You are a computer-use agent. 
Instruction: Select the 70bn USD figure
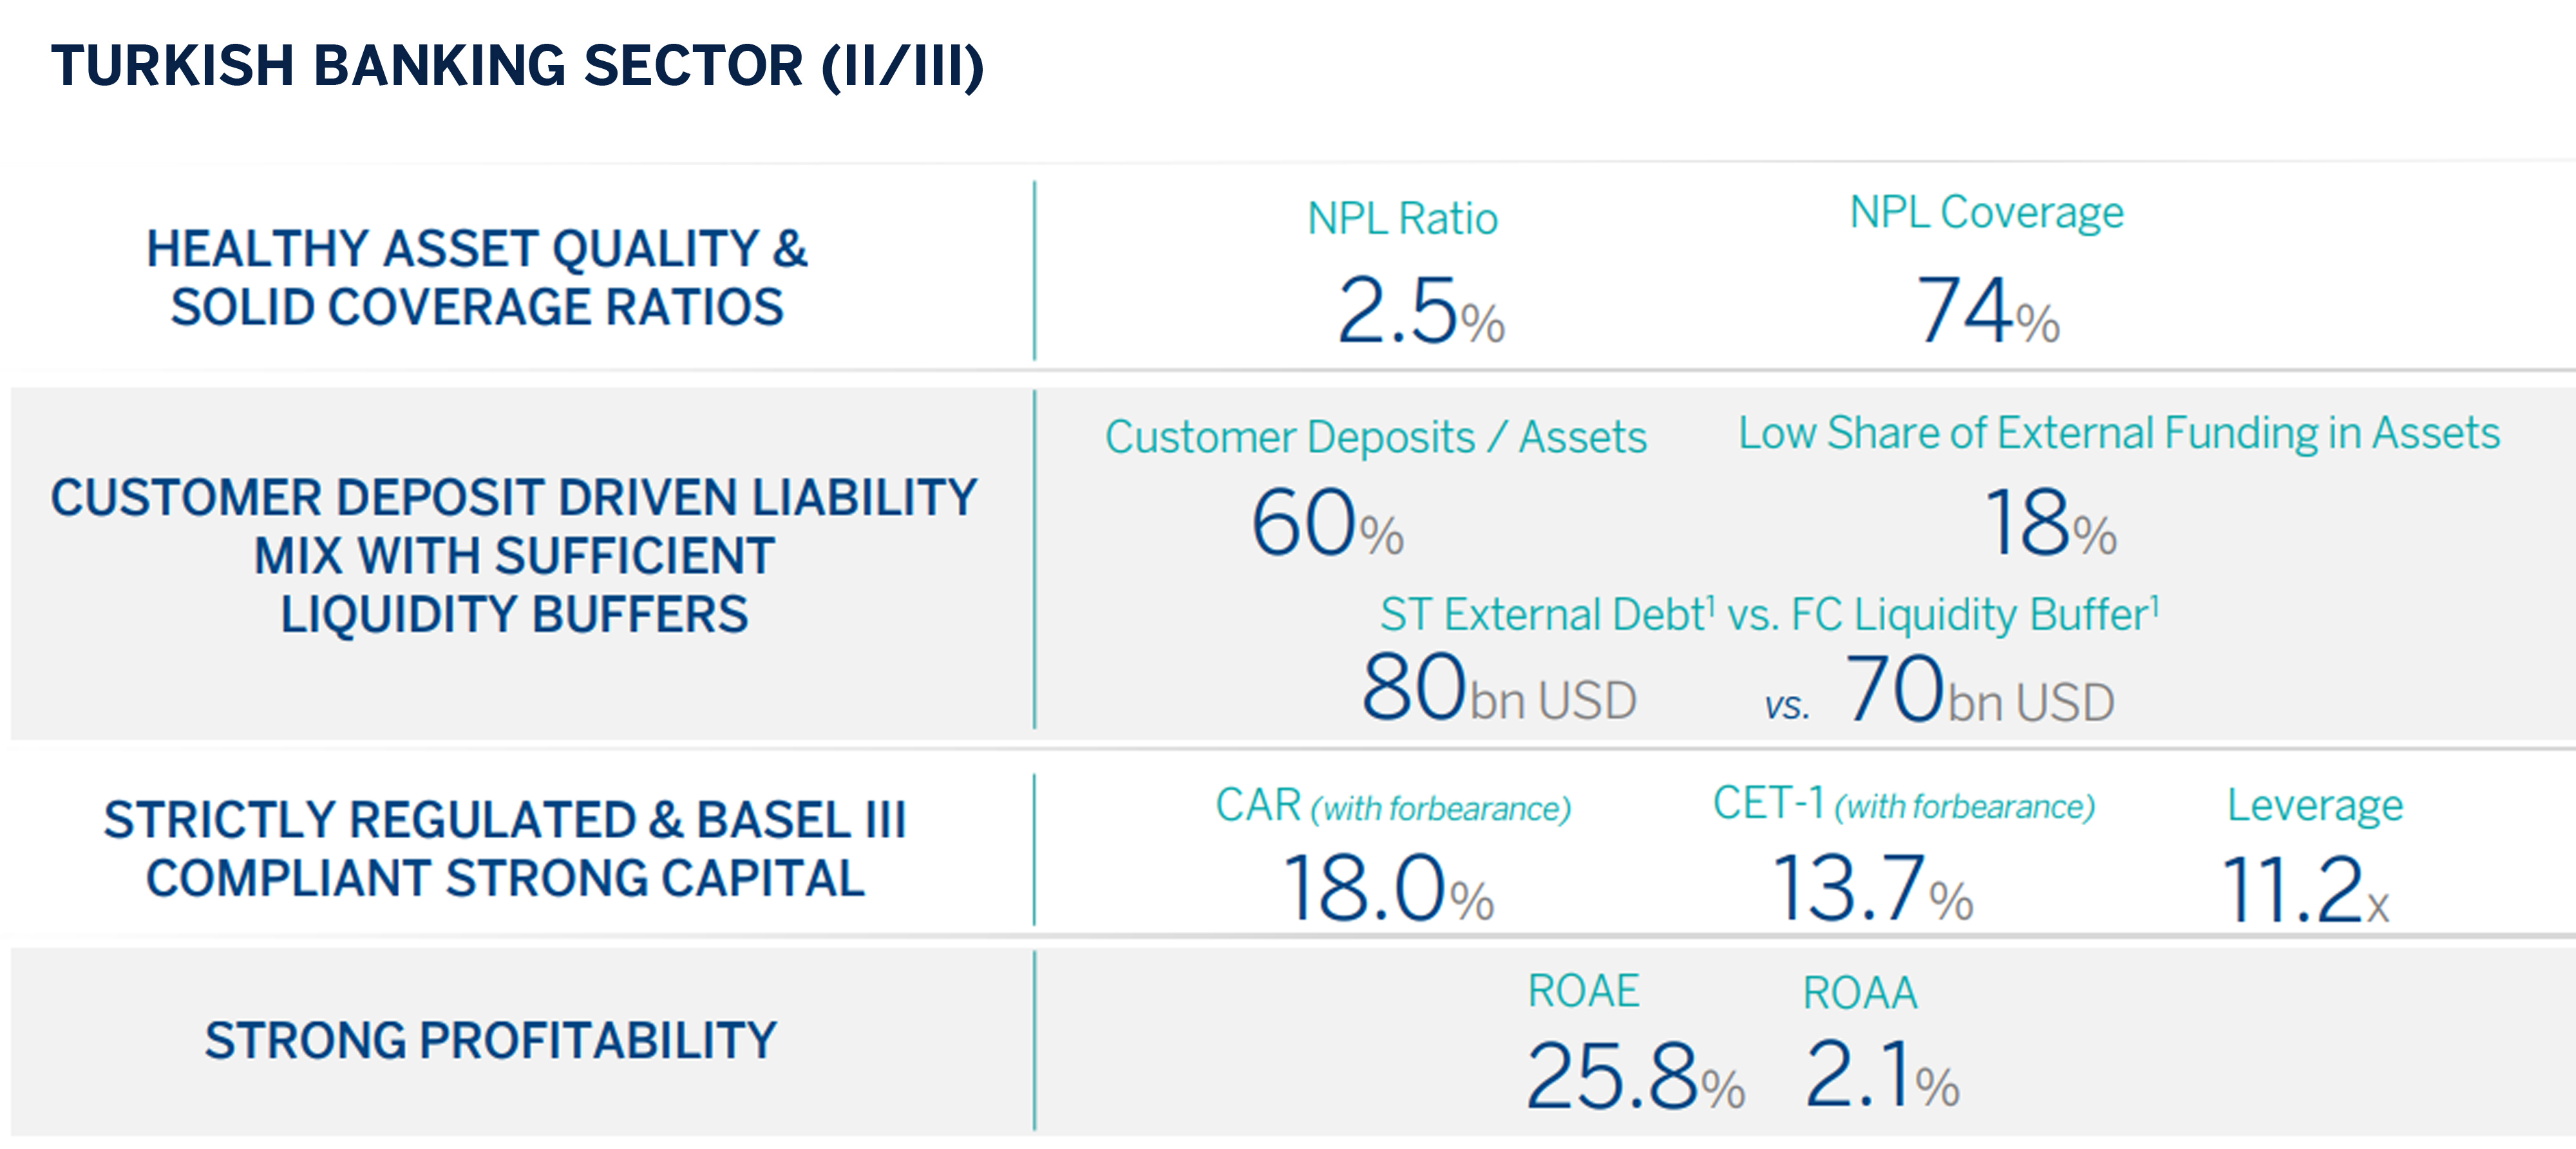pos(1979,691)
